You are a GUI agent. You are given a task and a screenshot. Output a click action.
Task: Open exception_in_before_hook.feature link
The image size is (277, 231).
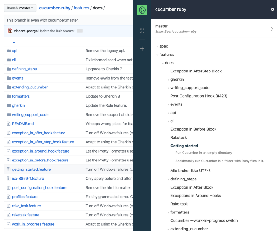[40, 160]
